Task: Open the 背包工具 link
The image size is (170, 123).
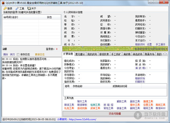Action: point(109,108)
